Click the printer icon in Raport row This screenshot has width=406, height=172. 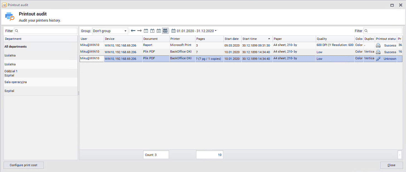(x=378, y=45)
